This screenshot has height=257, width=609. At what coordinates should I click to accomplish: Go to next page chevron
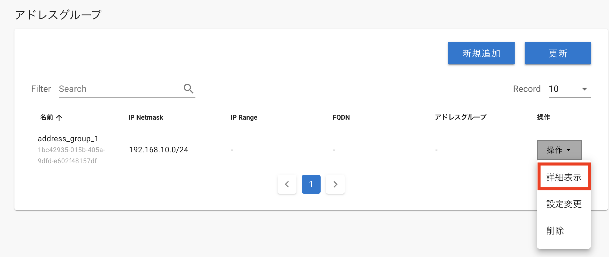point(335,184)
